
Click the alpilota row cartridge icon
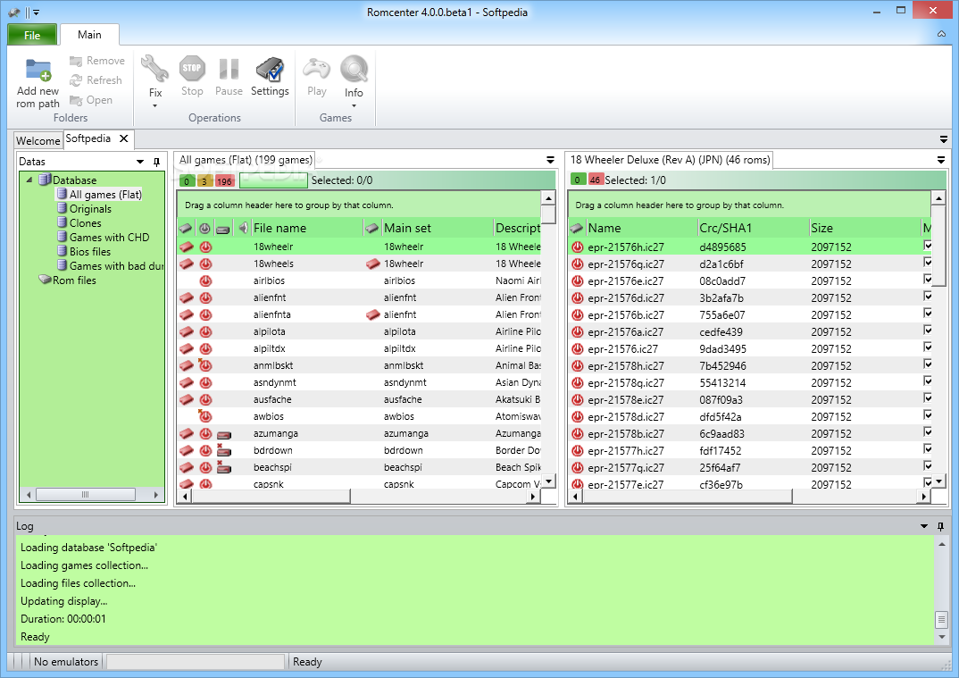[186, 331]
